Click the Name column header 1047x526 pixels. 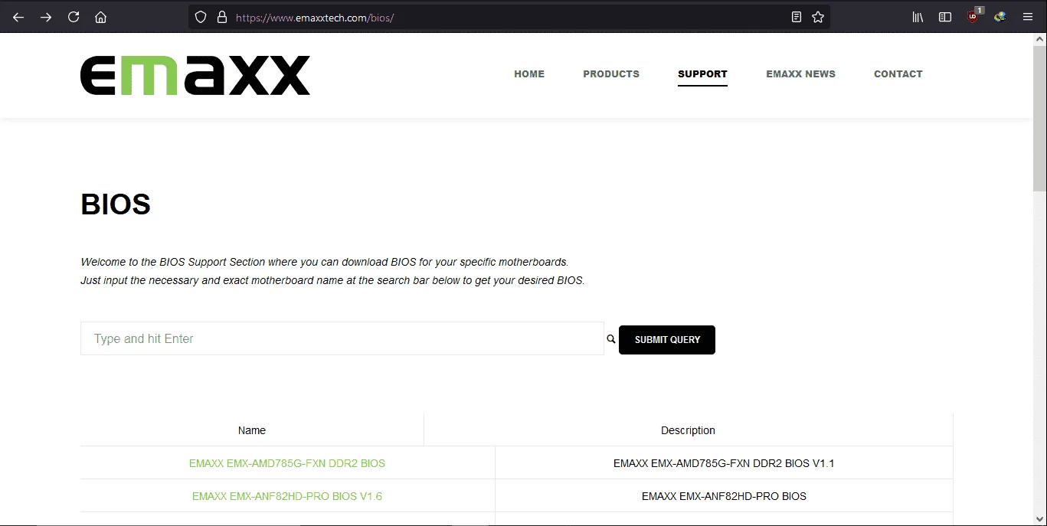click(x=252, y=430)
